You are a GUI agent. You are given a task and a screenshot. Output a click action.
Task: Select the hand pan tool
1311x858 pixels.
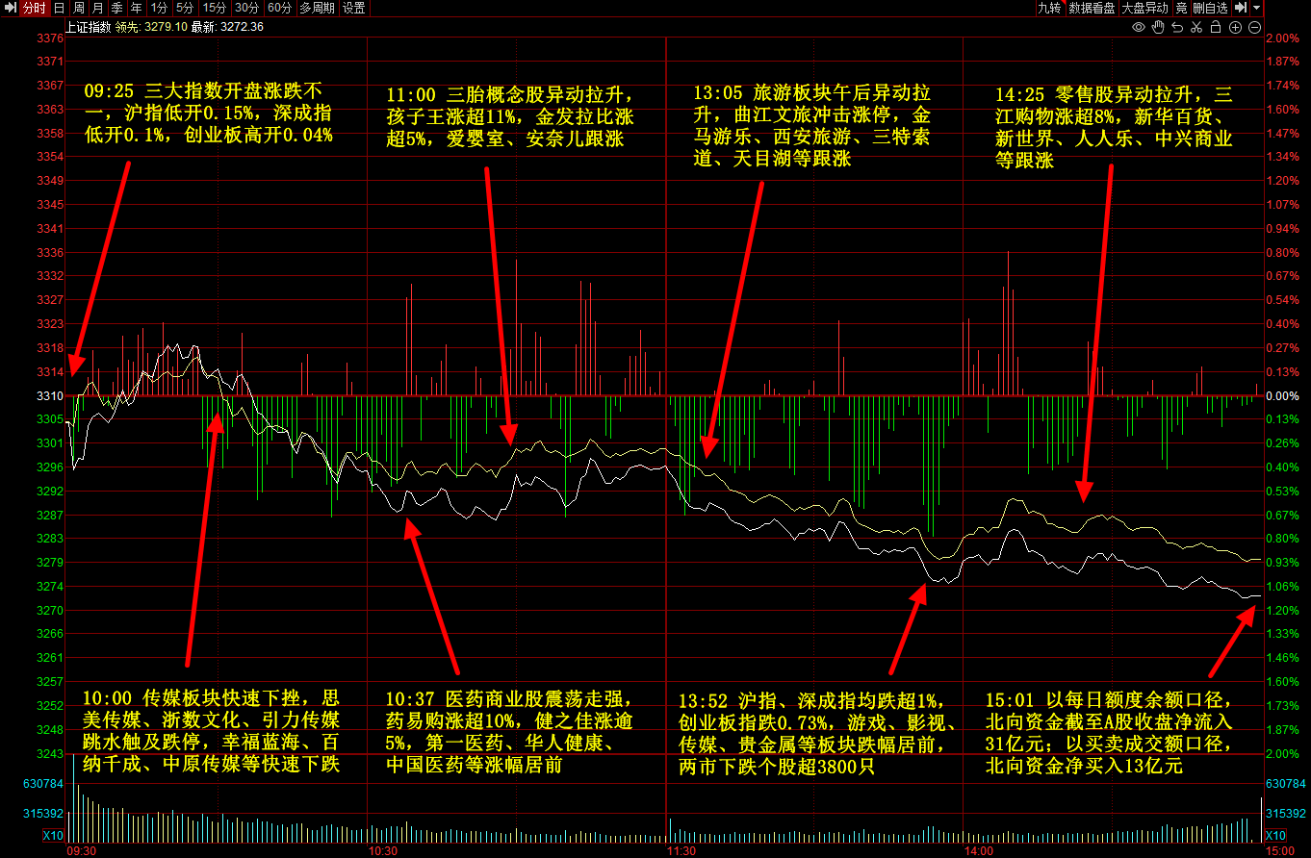[1158, 27]
